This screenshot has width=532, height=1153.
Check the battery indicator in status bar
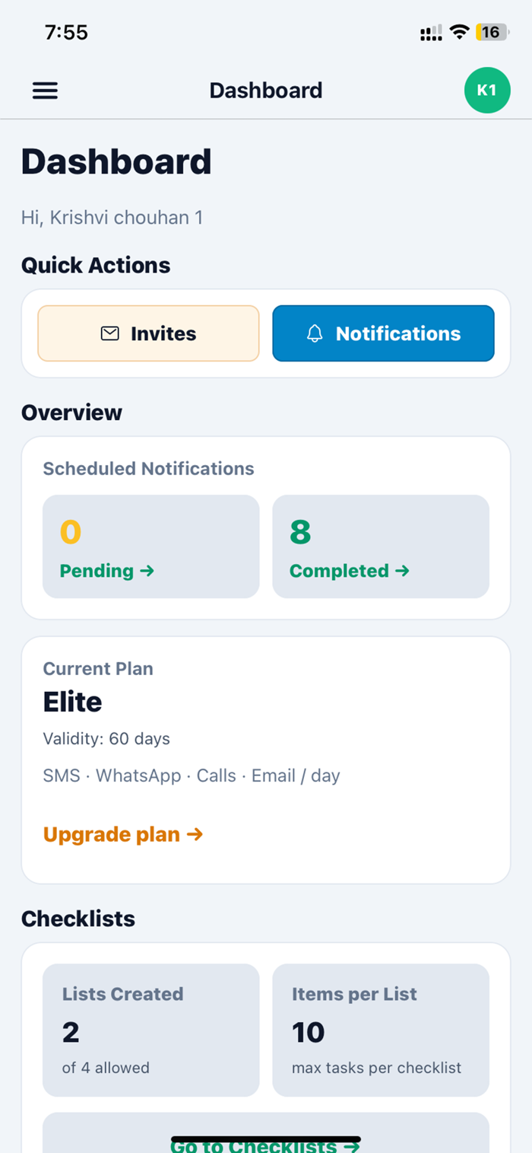pyautogui.click(x=492, y=32)
